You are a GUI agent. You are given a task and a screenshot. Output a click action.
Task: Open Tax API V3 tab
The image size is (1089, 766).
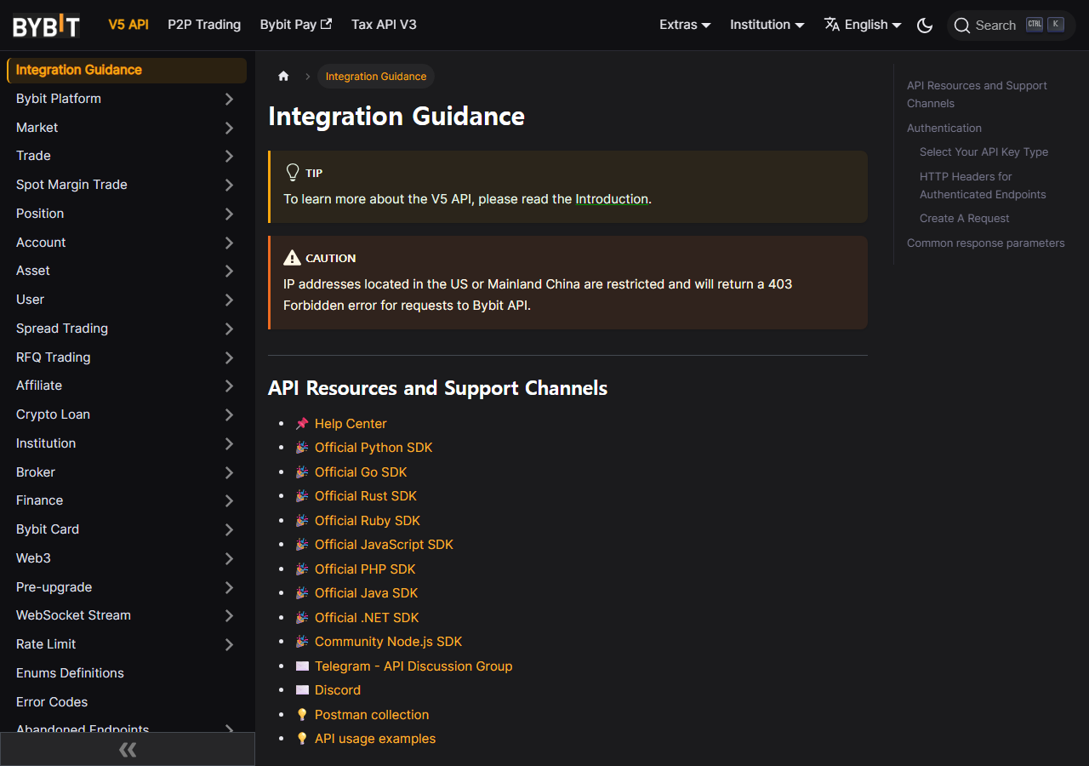(x=384, y=25)
